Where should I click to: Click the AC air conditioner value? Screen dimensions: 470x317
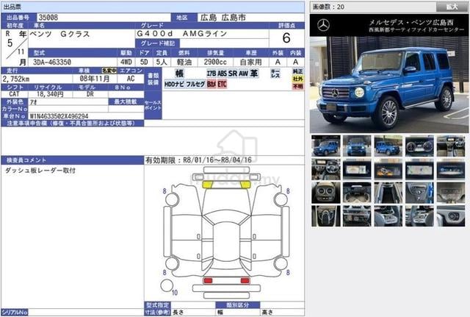[131, 79]
